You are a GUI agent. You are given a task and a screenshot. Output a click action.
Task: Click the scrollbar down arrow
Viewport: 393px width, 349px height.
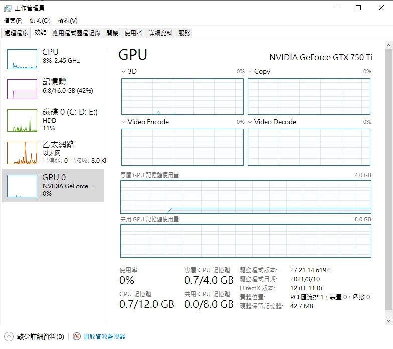point(389,321)
